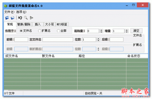Switch to the 常规 tab
152x99 pixels.
[x=10, y=24]
